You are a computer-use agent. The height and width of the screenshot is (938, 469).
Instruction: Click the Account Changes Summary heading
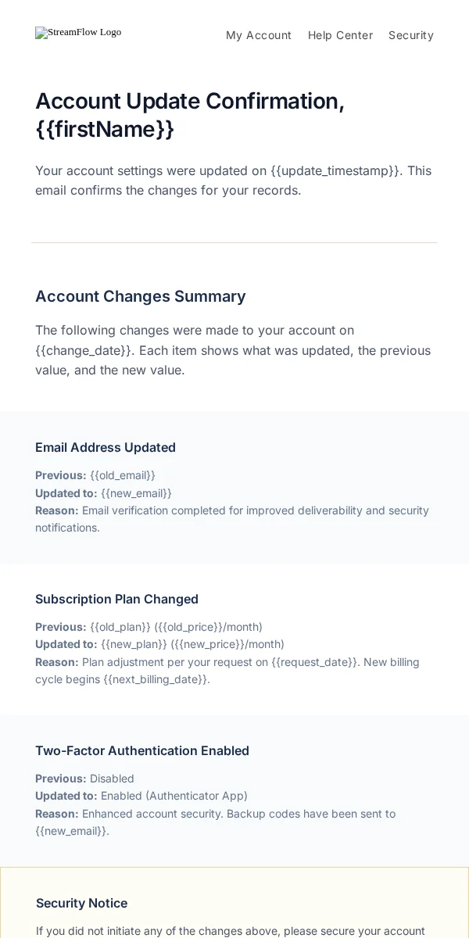(141, 296)
